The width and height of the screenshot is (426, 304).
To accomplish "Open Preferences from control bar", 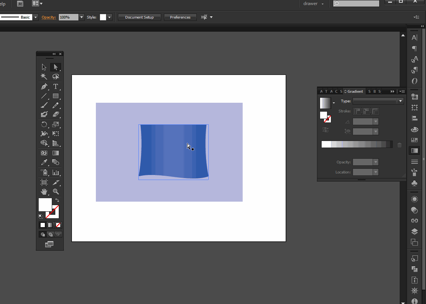I will (x=180, y=17).
